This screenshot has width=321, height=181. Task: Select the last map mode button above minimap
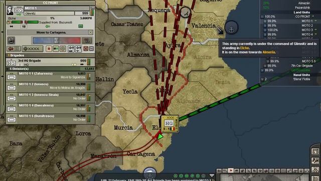point(306,170)
